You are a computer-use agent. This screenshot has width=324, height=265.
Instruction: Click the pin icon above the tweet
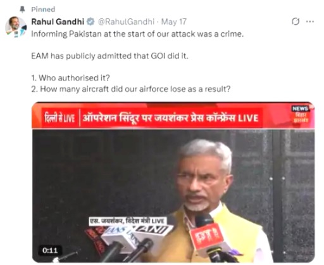(x=22, y=10)
